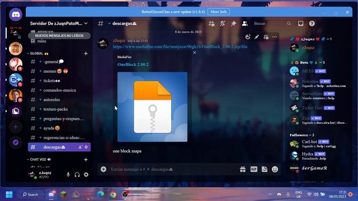Open Discord home direct messages
Viewport: 358px width, 201px height.
tap(16, 15)
